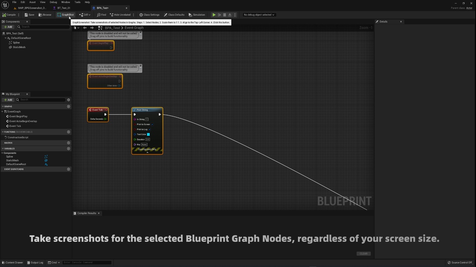Open play mode options menu

click(235, 15)
